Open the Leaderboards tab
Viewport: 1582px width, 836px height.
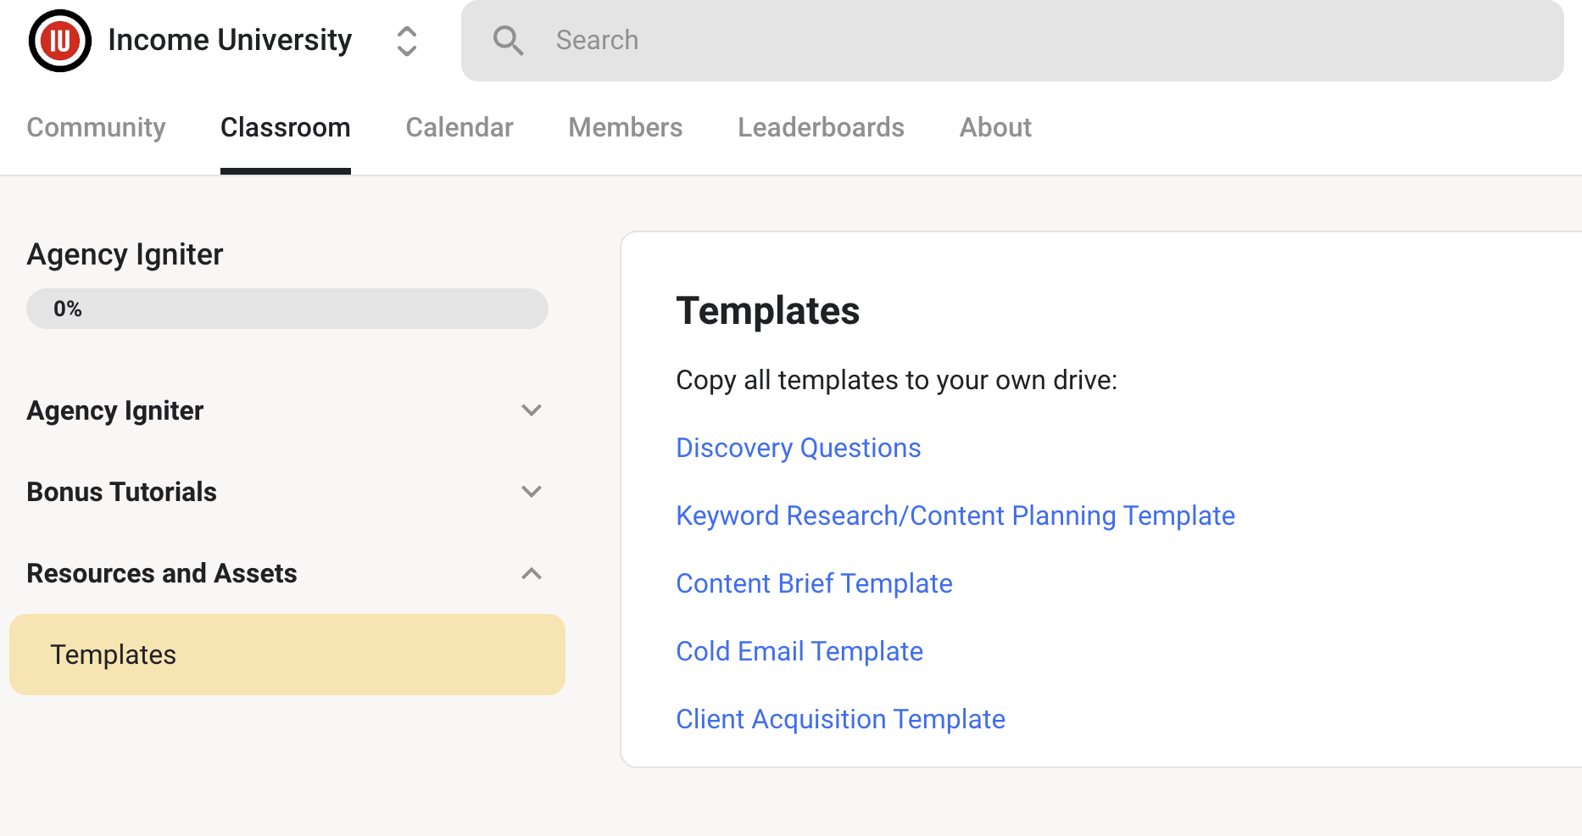point(821,127)
